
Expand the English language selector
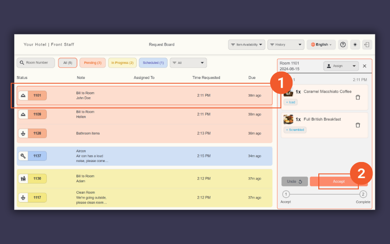[x=321, y=44]
